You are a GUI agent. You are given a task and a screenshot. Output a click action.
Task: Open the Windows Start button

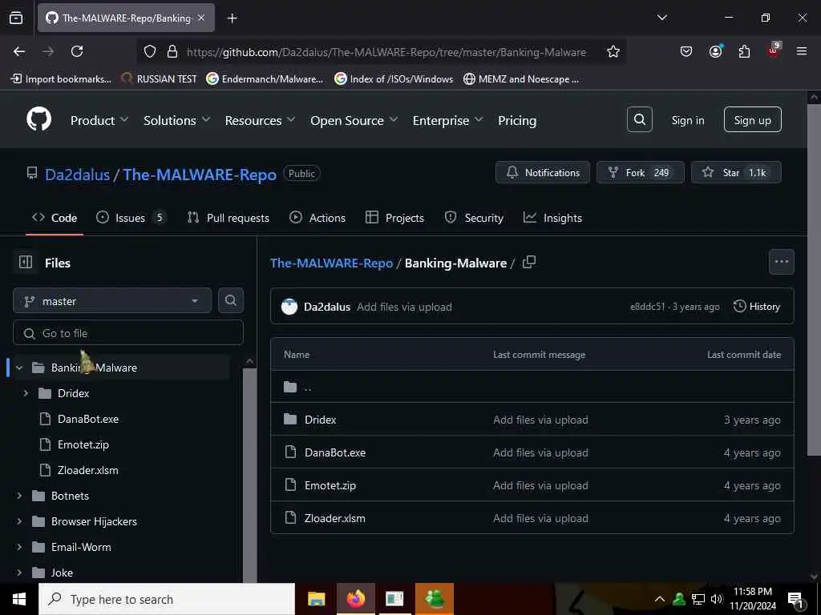[x=19, y=599]
